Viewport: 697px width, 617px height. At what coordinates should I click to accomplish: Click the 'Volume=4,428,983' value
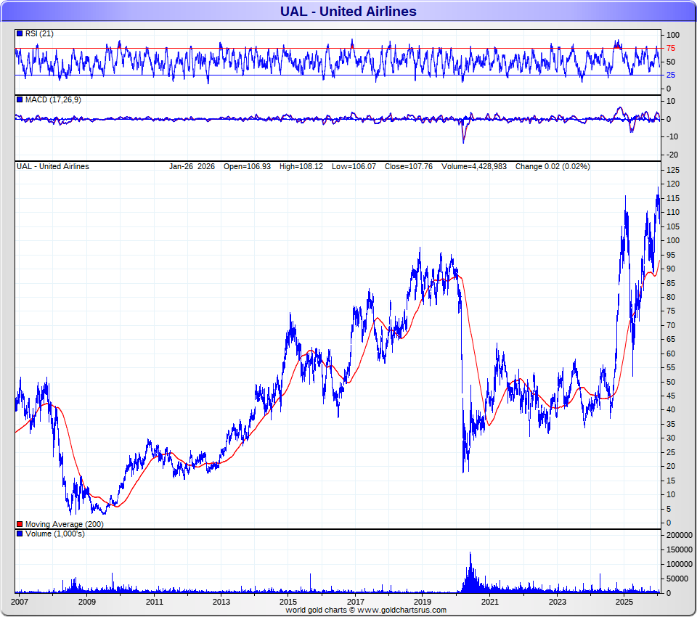tap(474, 166)
